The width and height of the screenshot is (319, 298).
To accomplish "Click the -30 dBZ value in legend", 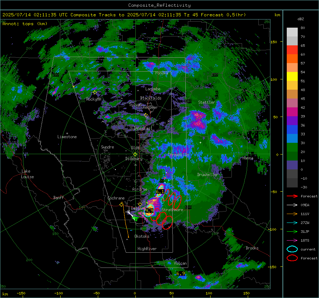I will pyautogui.click(x=304, y=187).
